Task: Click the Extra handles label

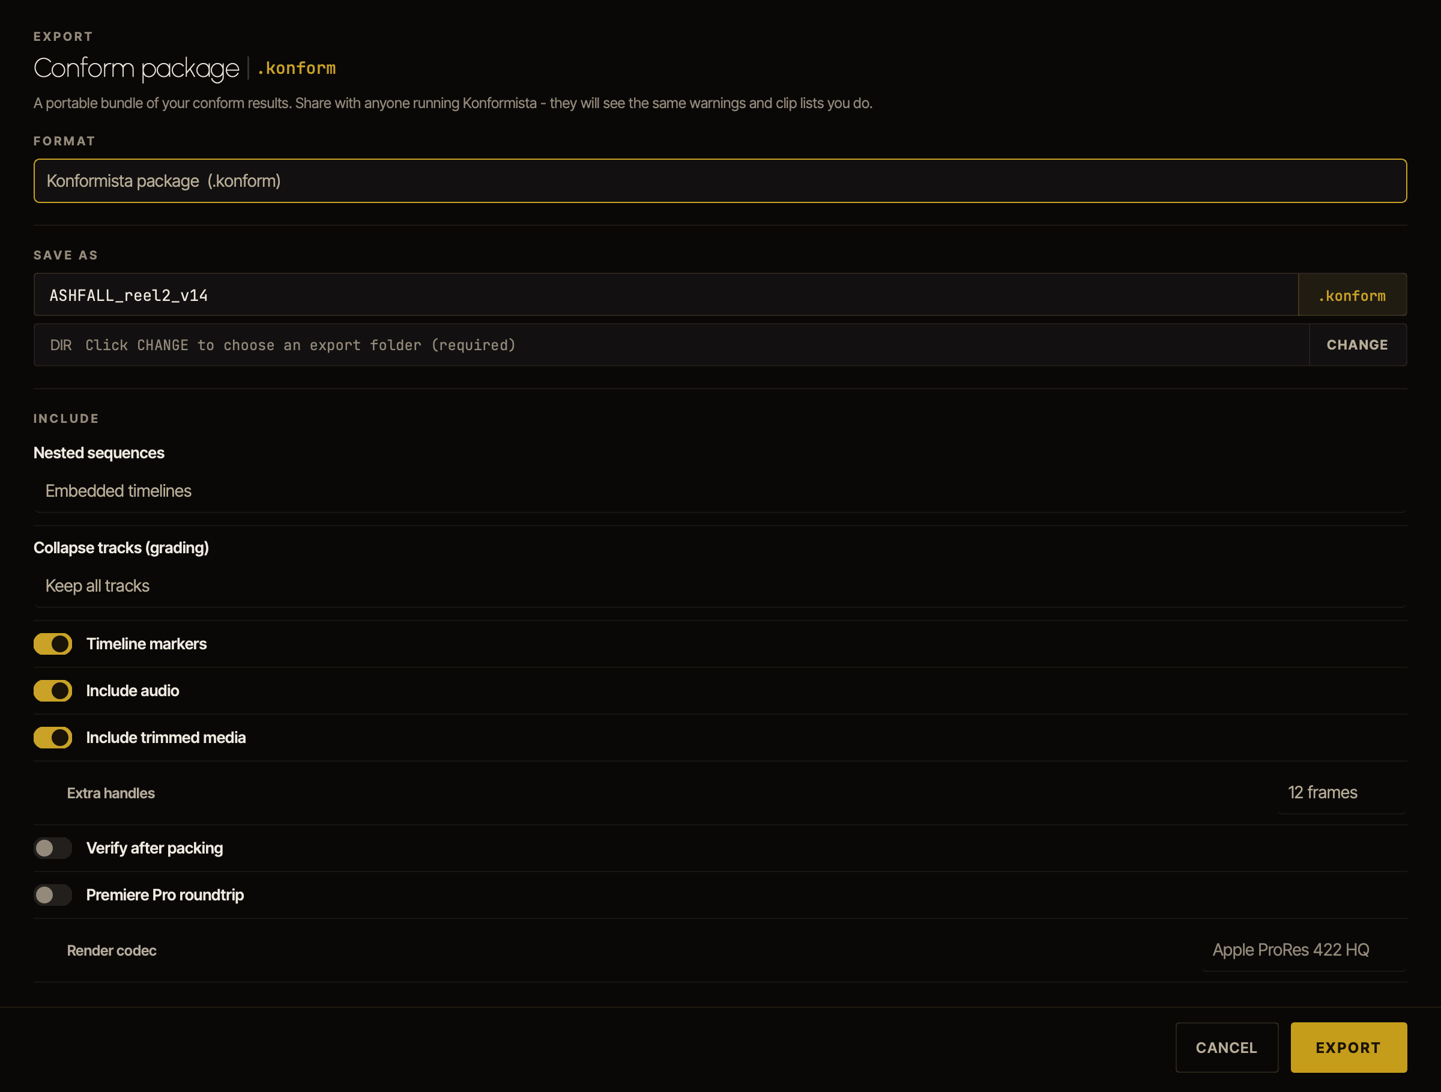Action: tap(110, 793)
